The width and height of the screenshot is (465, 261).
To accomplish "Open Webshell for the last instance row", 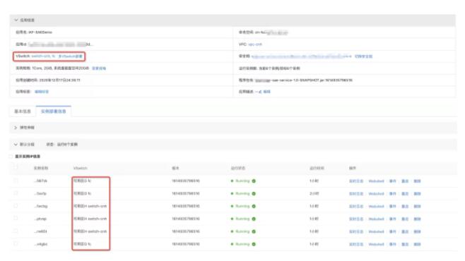I will 377,245.
